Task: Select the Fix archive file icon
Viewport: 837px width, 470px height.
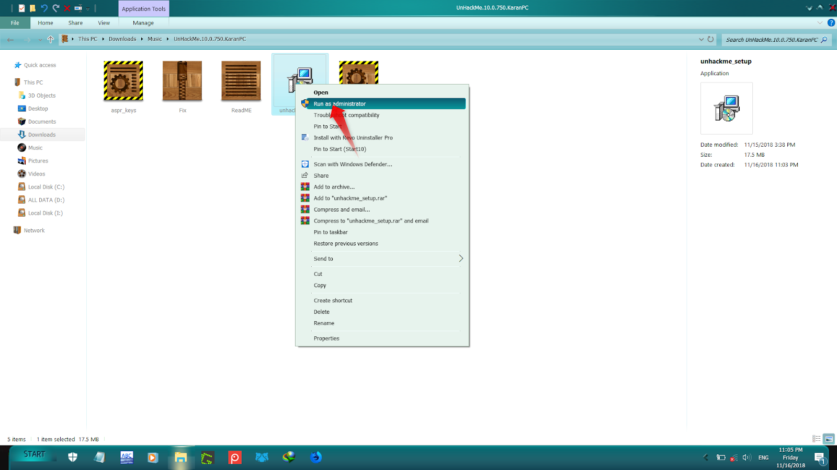Action: point(183,81)
